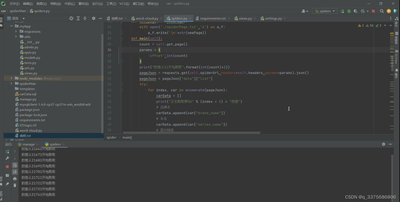Open manage.py in project tree
Screen dimensions: 400x202
[28, 99]
